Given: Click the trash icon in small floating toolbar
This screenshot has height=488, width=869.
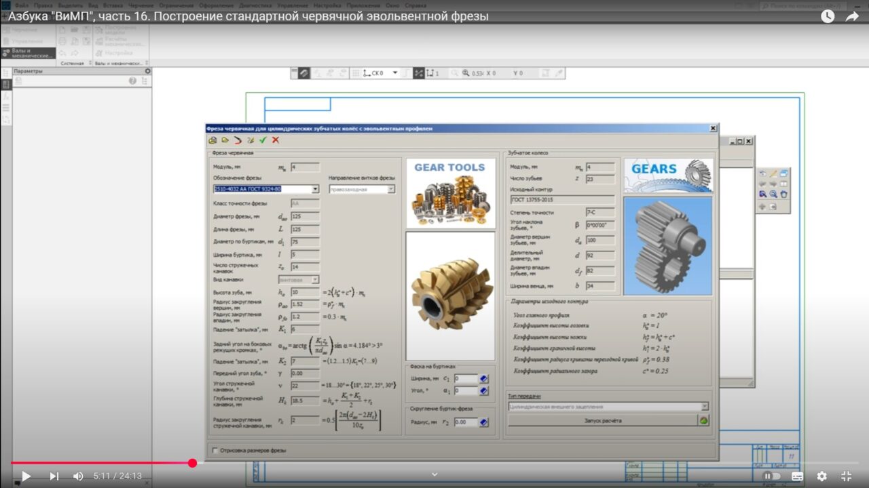Looking at the screenshot, I should [x=784, y=195].
